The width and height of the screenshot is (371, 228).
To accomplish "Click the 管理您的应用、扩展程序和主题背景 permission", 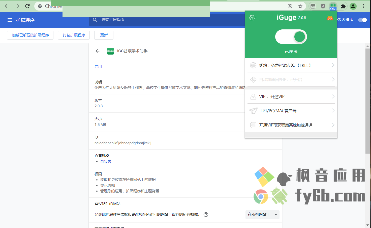I will 130,191.
